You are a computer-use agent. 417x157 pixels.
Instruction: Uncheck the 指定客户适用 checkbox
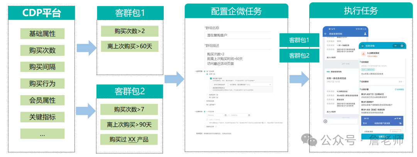pyautogui.click(x=211, y=78)
